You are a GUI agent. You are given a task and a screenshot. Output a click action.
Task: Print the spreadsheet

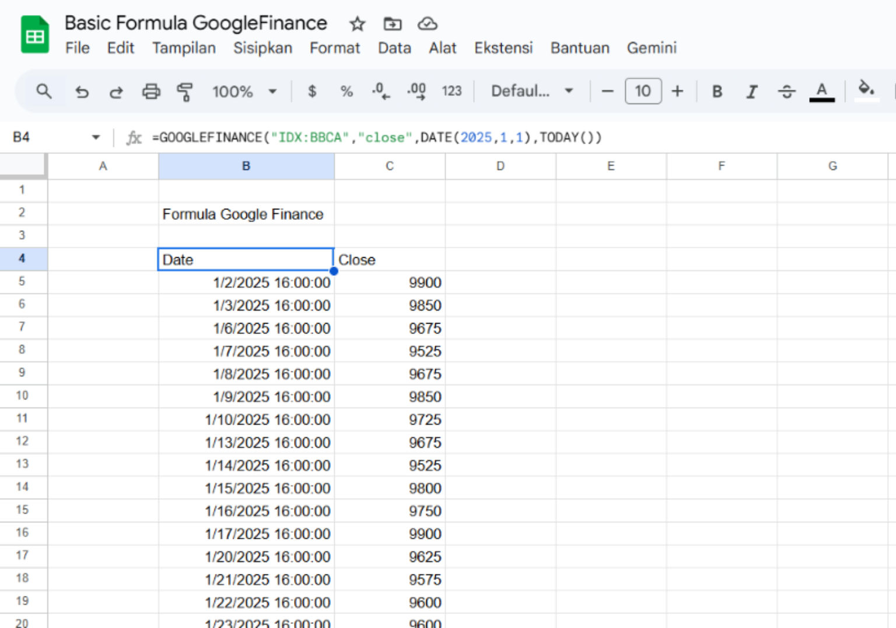pos(151,92)
